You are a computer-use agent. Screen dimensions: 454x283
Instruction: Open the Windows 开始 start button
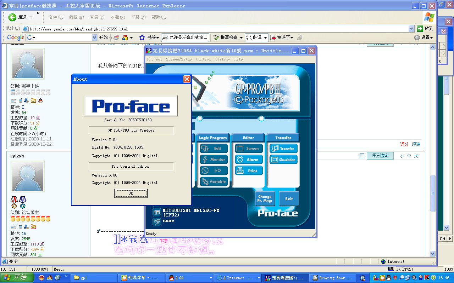pyautogui.click(x=17, y=278)
